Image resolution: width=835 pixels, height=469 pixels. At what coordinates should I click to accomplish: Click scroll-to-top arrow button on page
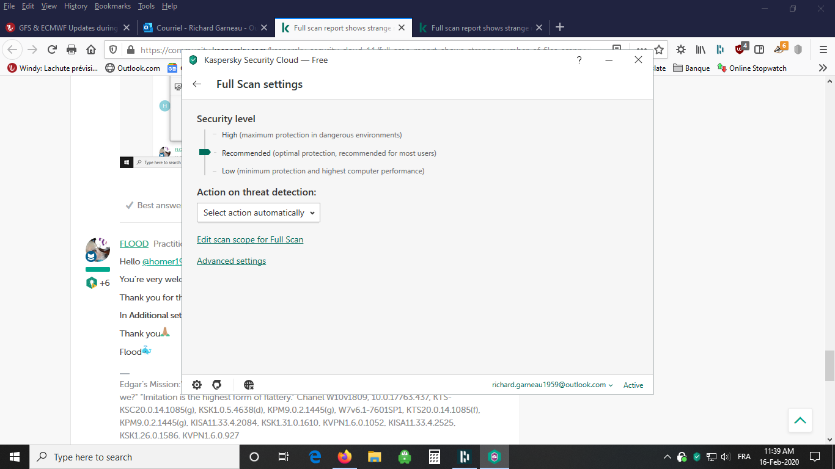(x=800, y=420)
